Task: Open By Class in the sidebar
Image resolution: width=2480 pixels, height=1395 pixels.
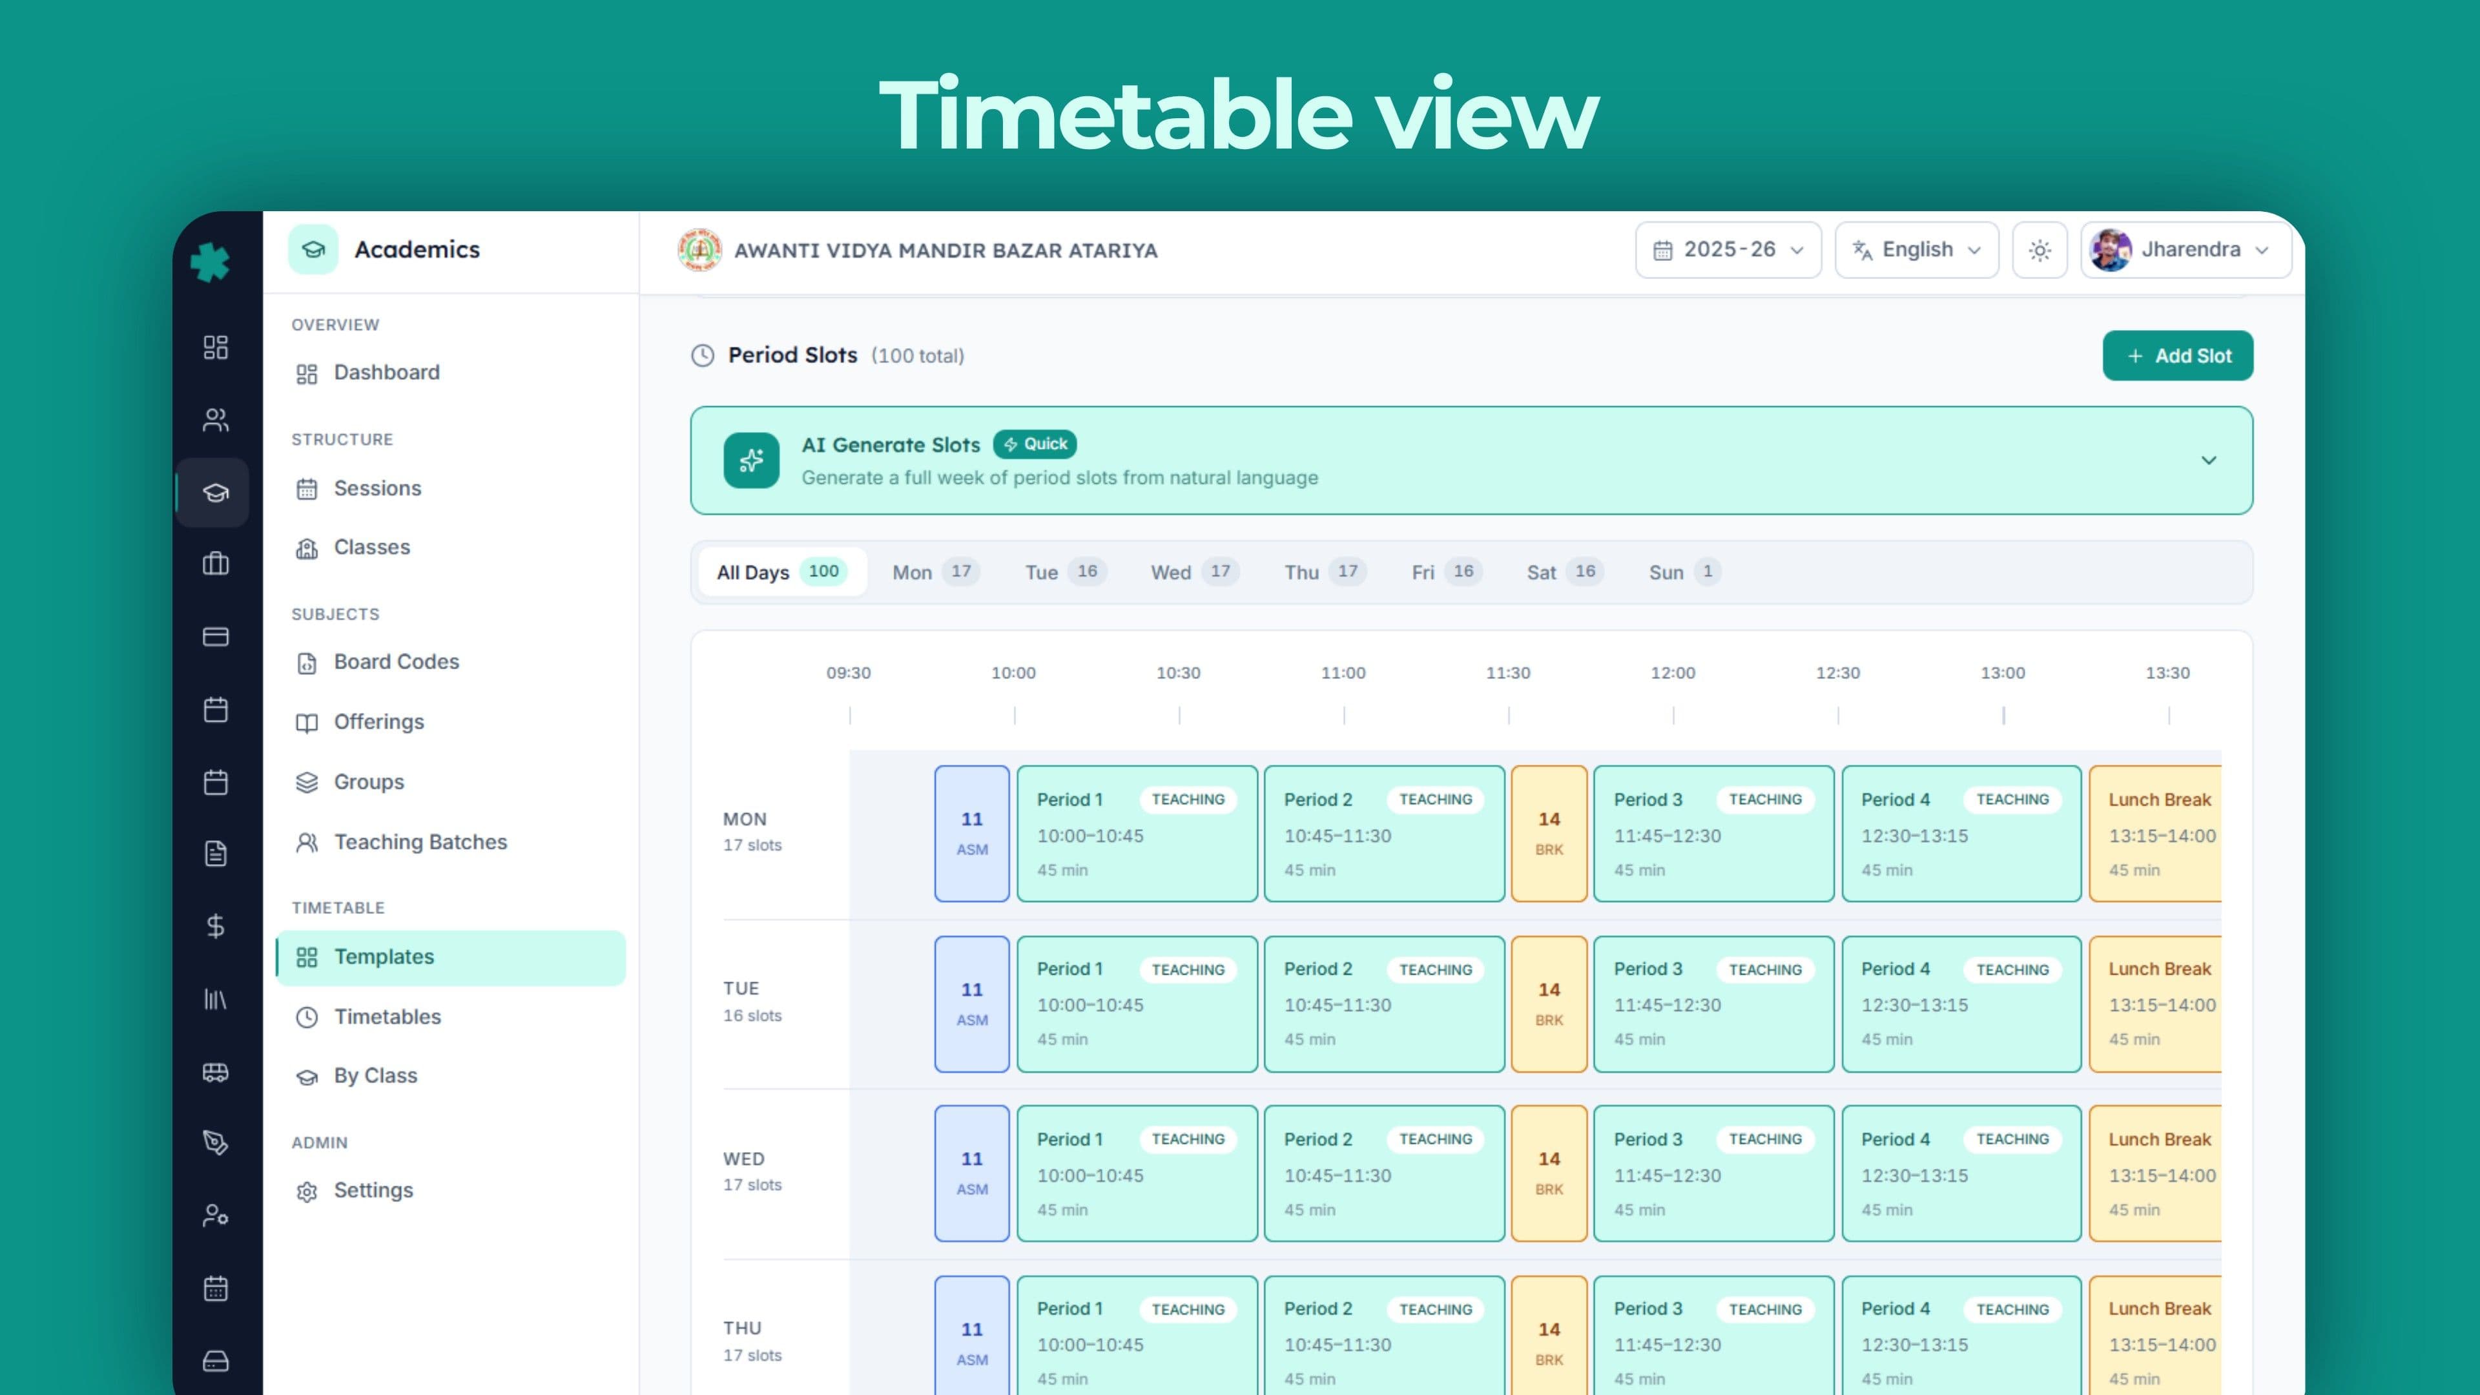Action: tap(451, 1075)
